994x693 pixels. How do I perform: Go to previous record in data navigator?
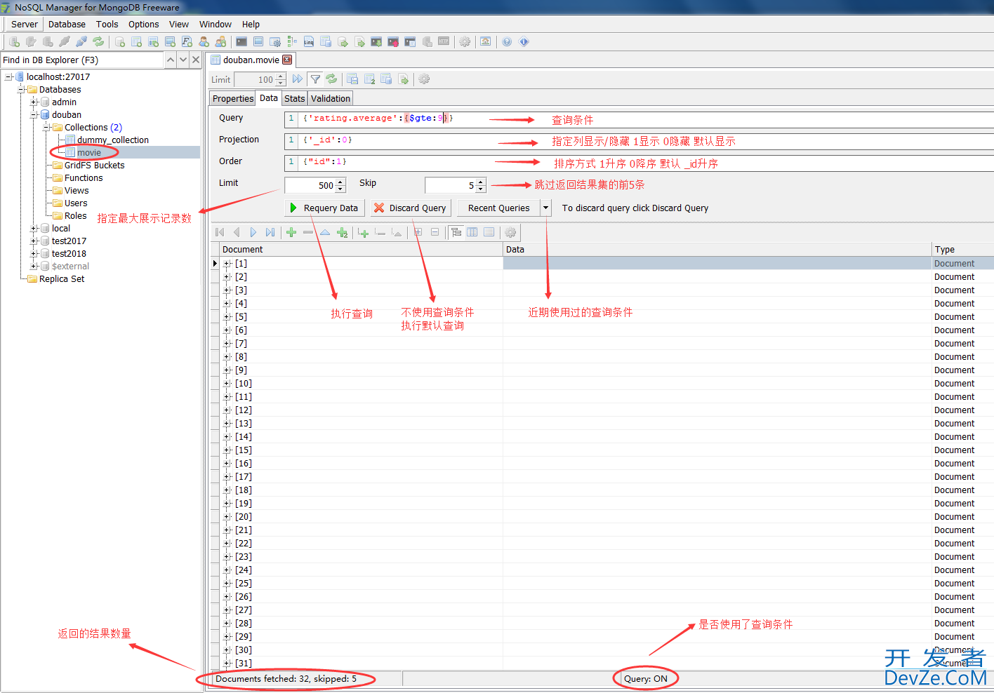click(237, 232)
